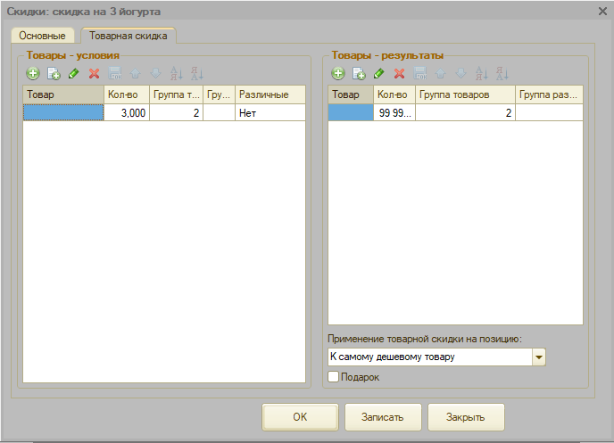Viewport: 614px width, 443px height.
Task: Select the Товарная скидка tab
Action: (129, 36)
